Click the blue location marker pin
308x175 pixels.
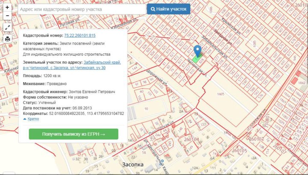pyautogui.click(x=197, y=51)
